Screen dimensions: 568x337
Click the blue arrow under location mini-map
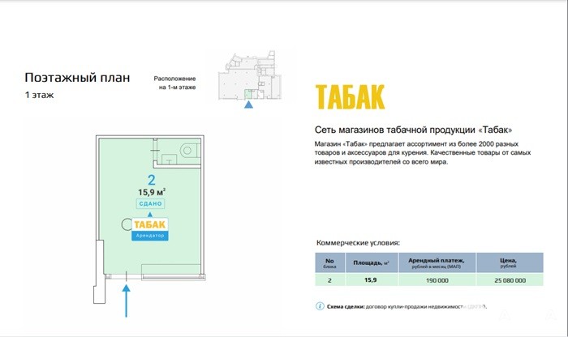point(250,104)
